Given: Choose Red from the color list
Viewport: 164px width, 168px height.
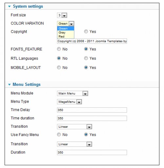Looking at the screenshot, I should [x=66, y=37].
